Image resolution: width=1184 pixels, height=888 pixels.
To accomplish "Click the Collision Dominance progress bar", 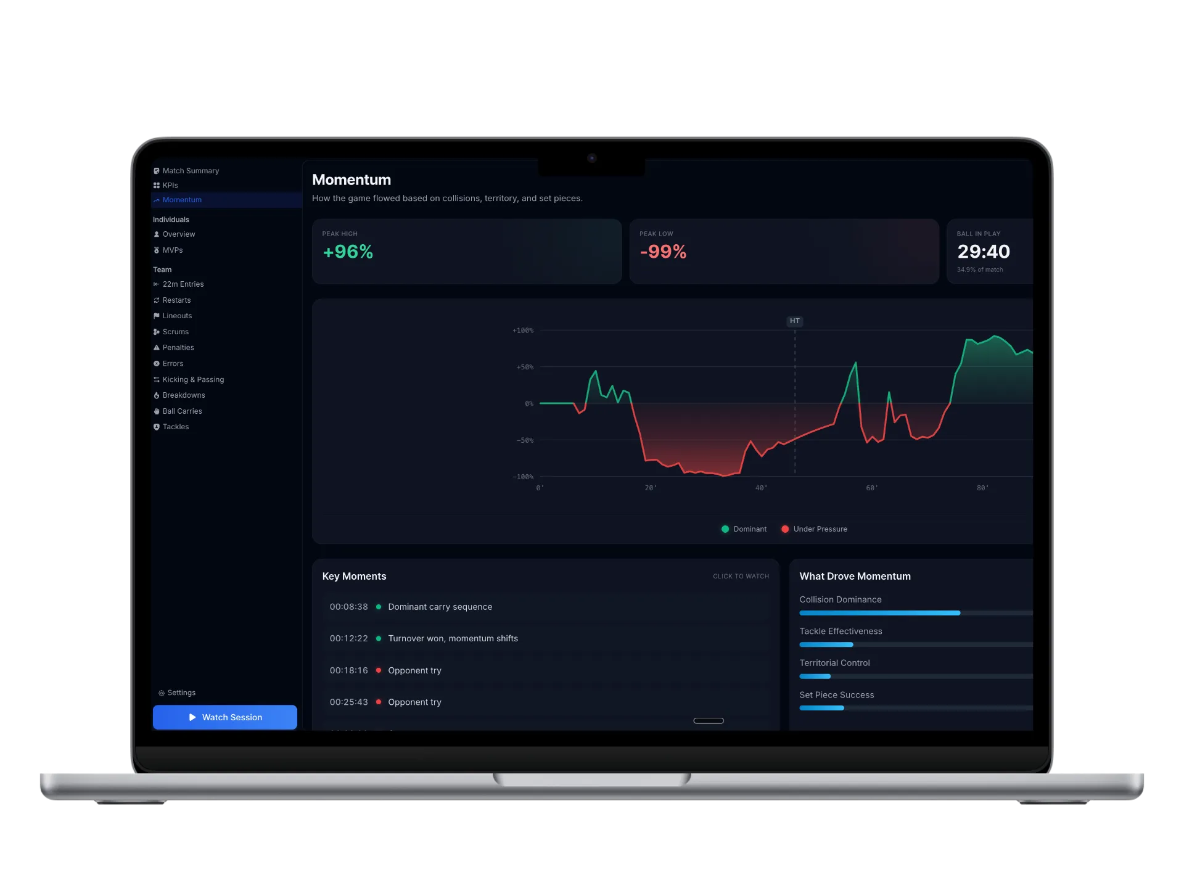I will [916, 613].
